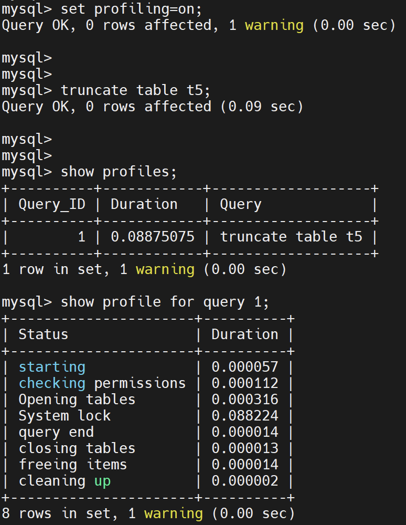The image size is (406, 525).
Task: Click the "Opening tables" status entry
Action: (77, 400)
